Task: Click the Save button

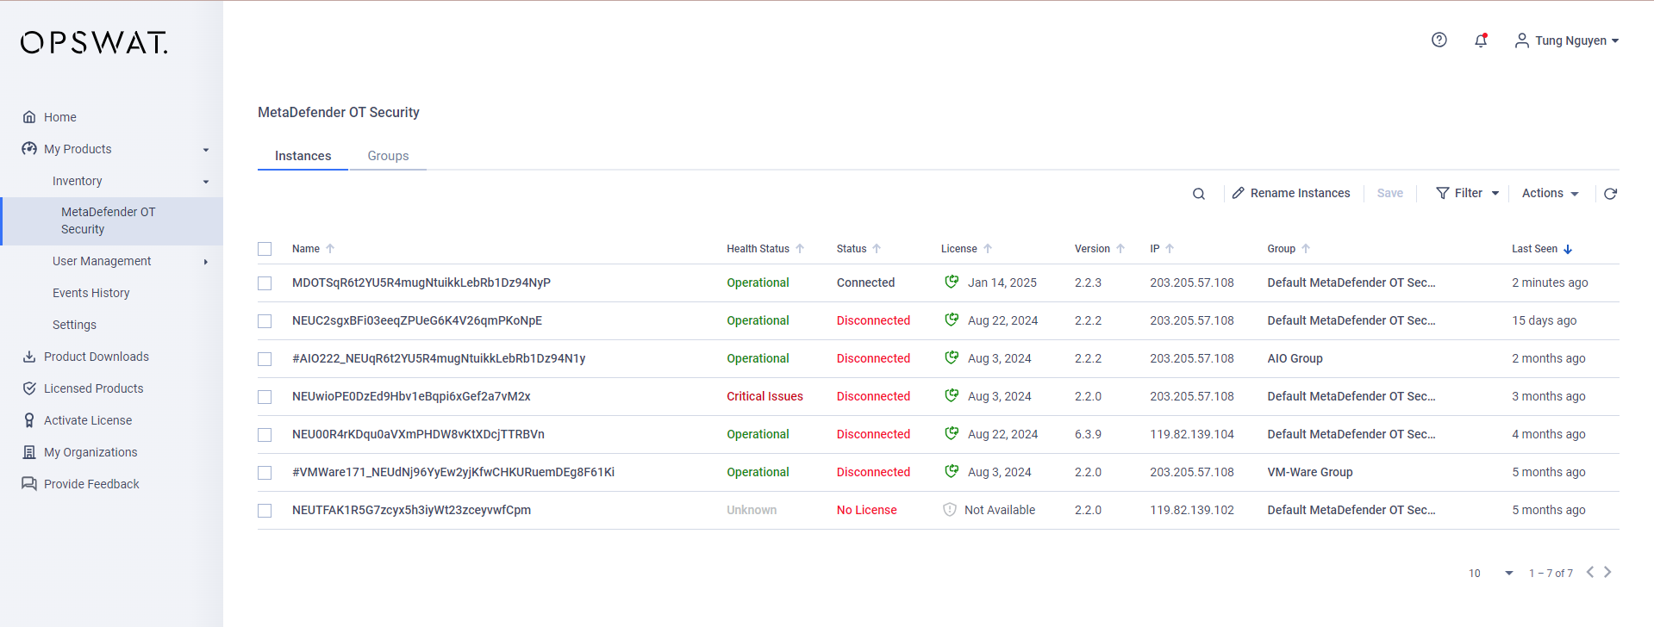Action: pyautogui.click(x=1389, y=193)
